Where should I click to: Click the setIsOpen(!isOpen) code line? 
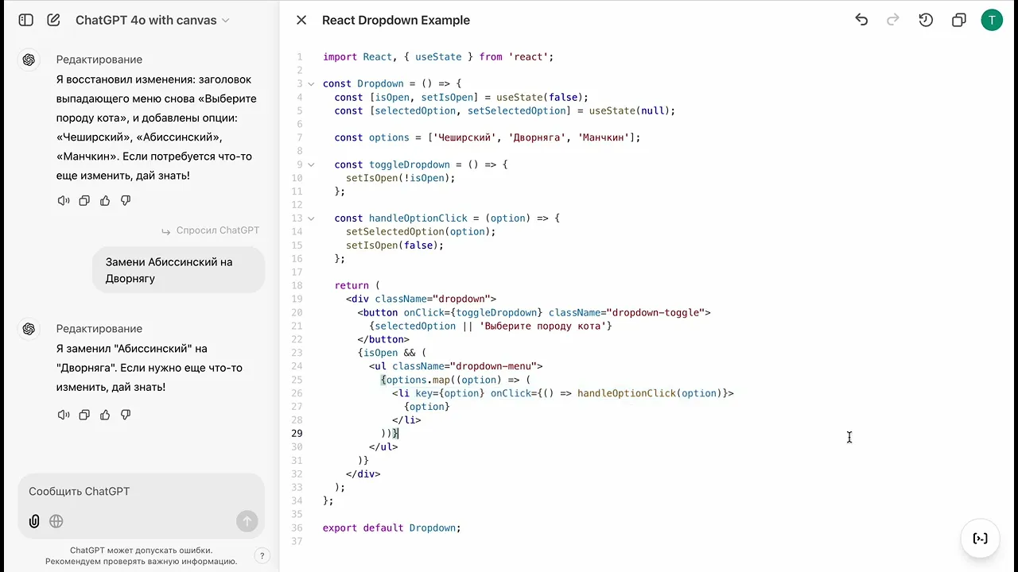coord(401,178)
